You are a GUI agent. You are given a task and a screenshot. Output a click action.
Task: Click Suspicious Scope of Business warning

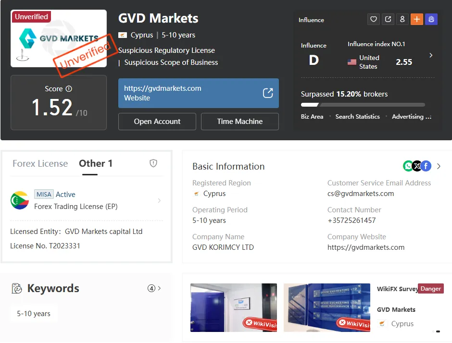(x=171, y=62)
